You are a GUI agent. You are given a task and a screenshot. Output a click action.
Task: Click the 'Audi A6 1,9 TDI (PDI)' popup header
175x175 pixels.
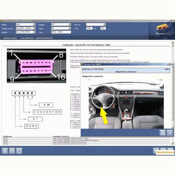[93, 69]
